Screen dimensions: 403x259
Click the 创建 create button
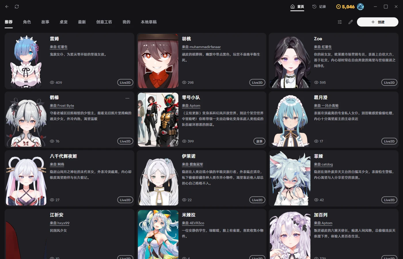pyautogui.click(x=378, y=22)
